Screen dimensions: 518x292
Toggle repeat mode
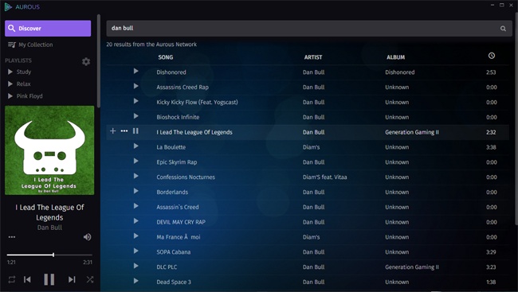(12, 279)
